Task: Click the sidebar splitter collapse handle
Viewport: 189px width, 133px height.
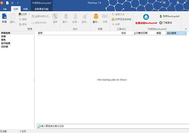Action: [x=34, y=80]
